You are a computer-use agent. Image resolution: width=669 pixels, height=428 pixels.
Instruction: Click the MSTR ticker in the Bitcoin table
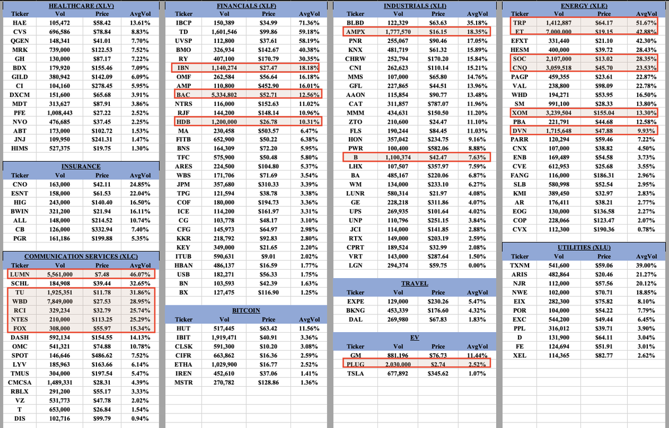(x=183, y=382)
